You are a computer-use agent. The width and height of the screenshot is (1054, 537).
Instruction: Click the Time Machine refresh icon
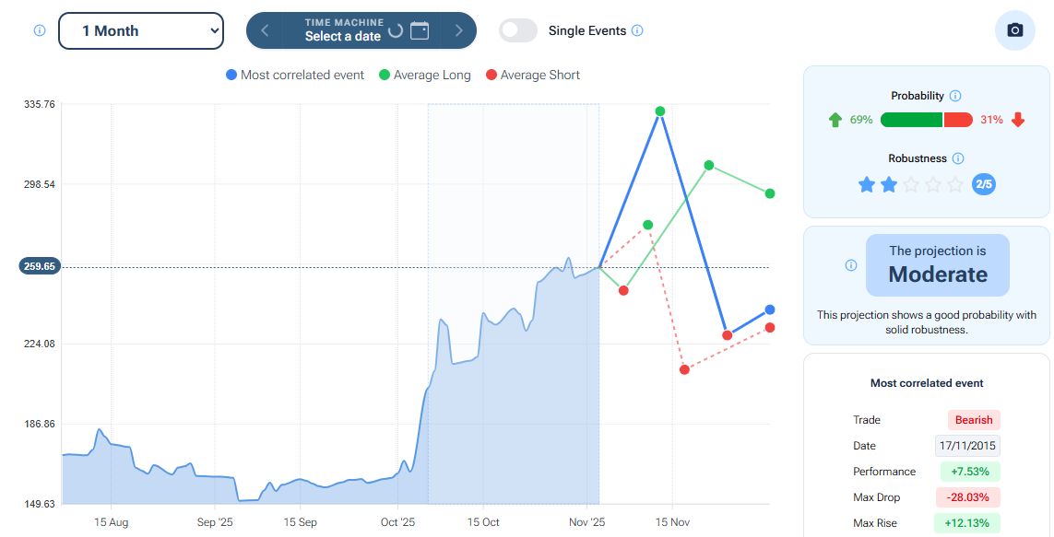pos(396,30)
